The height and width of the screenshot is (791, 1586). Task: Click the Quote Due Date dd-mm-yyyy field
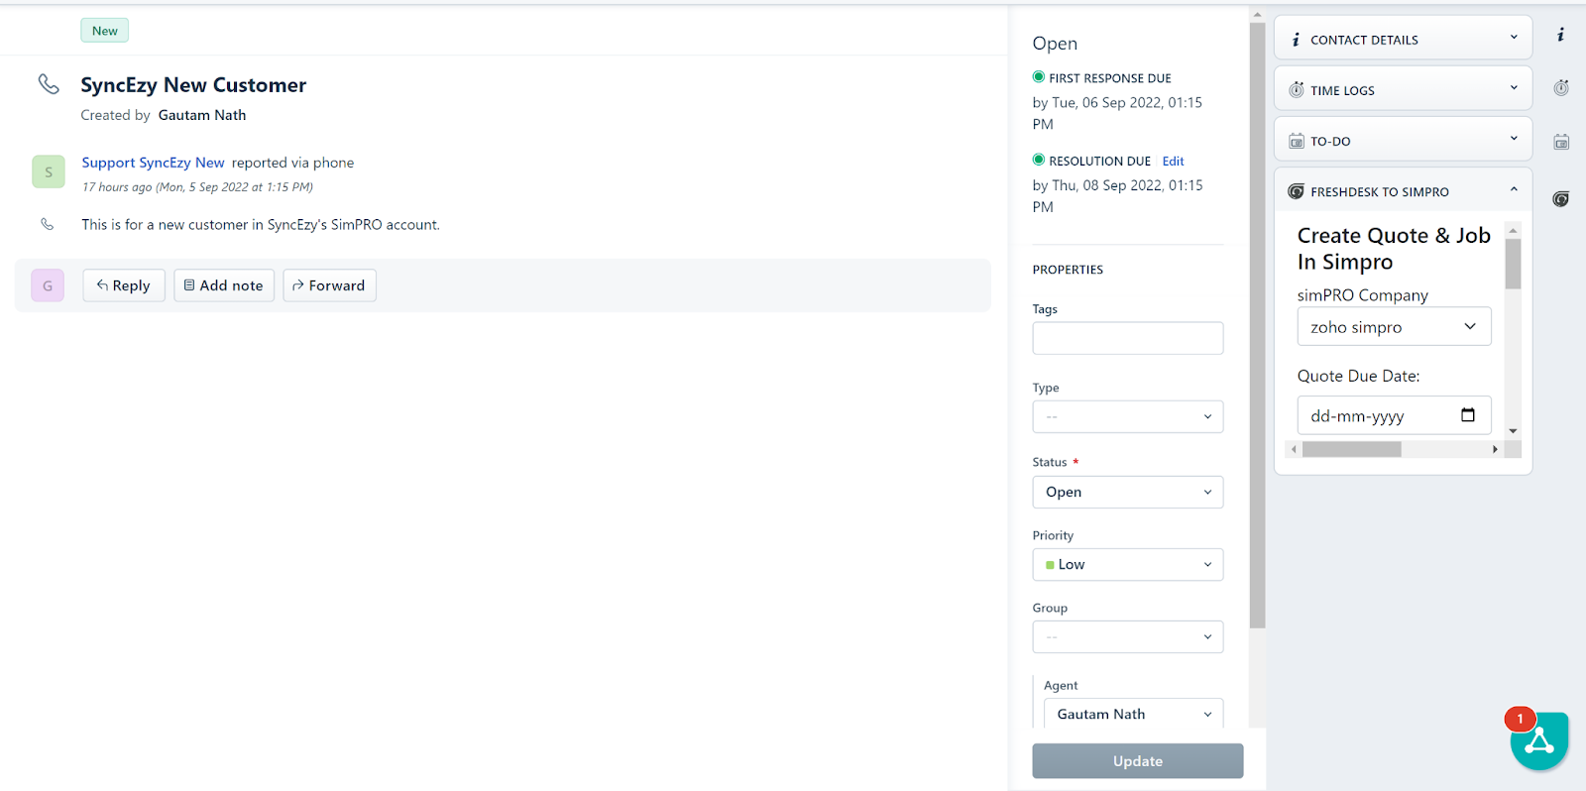tap(1394, 415)
